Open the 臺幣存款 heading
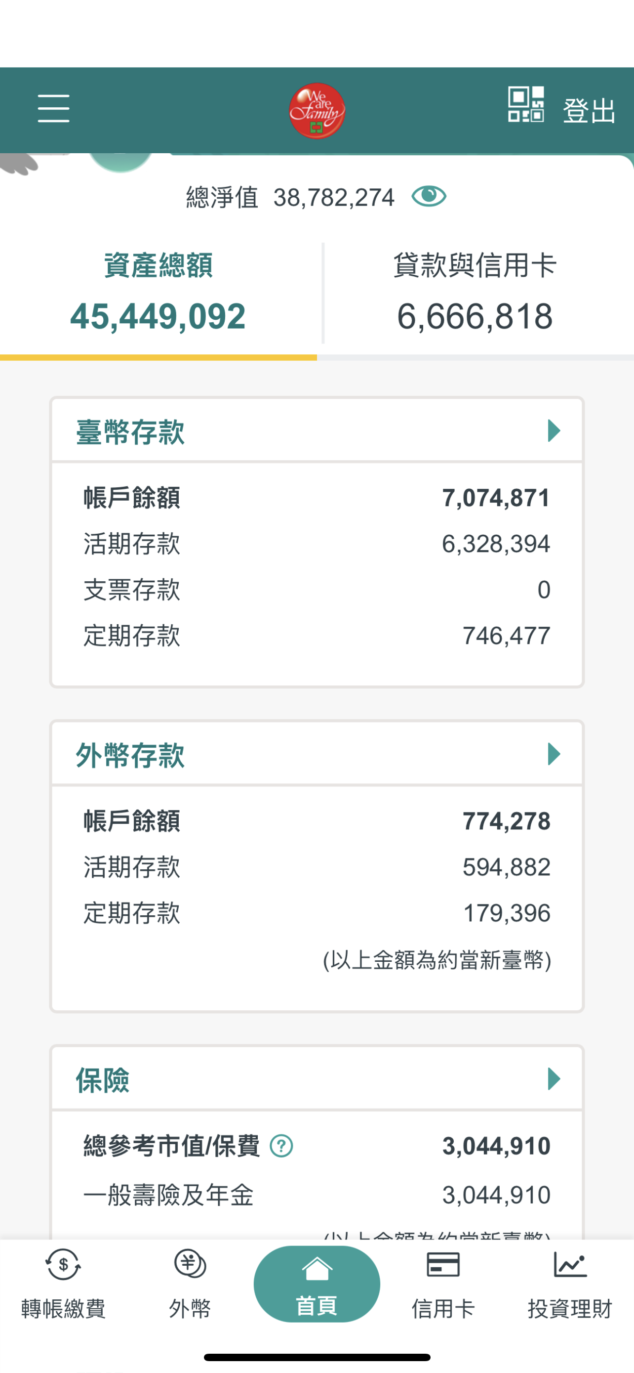 130,432
